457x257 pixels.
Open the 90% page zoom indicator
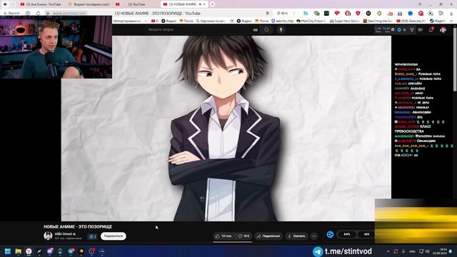tap(282, 14)
